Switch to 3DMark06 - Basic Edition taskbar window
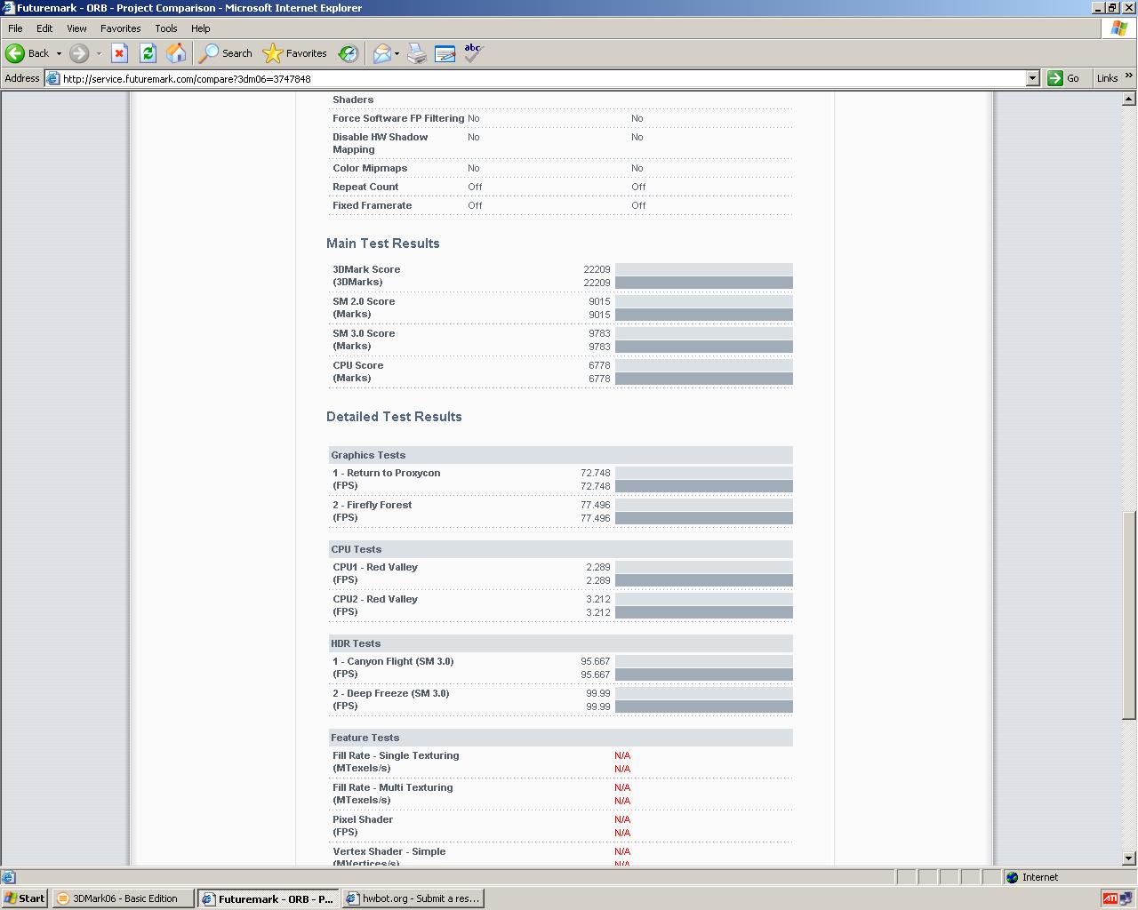Screen dimensions: 1138x910 [x=122, y=898]
